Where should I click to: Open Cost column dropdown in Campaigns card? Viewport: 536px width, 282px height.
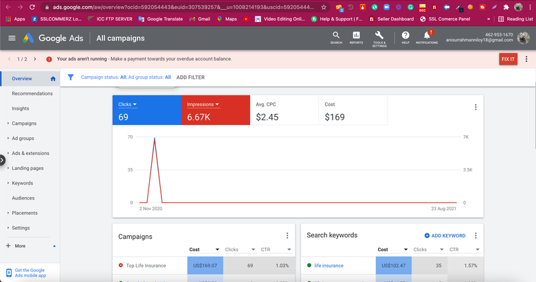203,250
